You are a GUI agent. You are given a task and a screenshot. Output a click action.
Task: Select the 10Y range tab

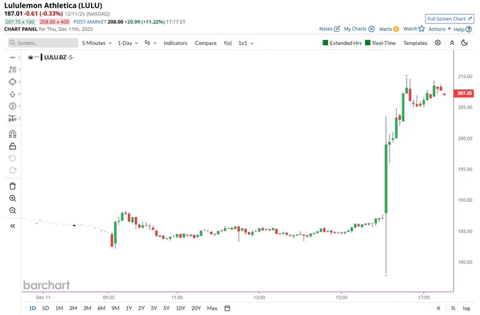pos(181,308)
